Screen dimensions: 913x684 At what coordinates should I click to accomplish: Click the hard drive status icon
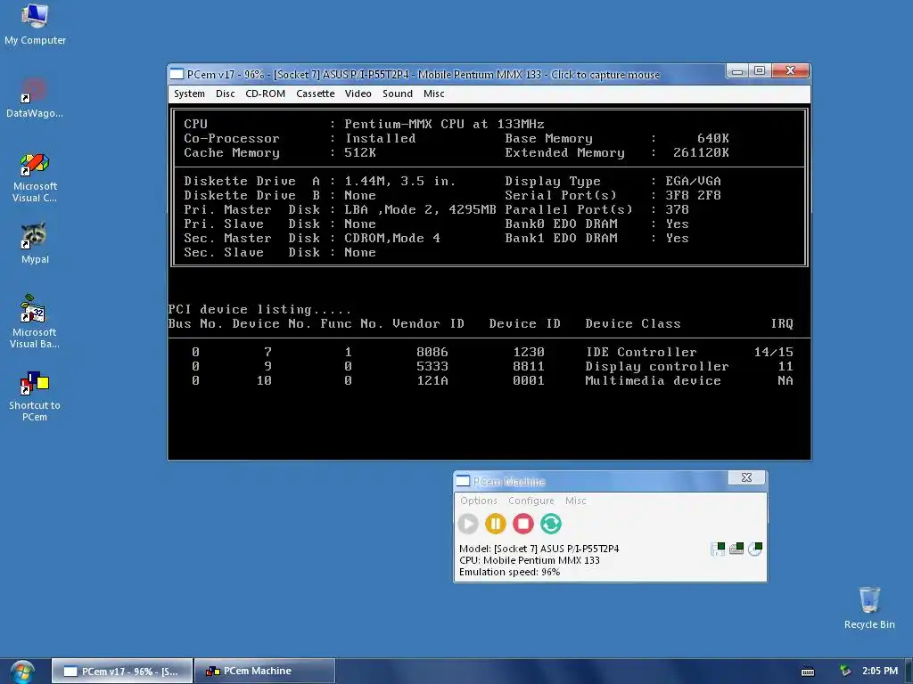point(736,549)
